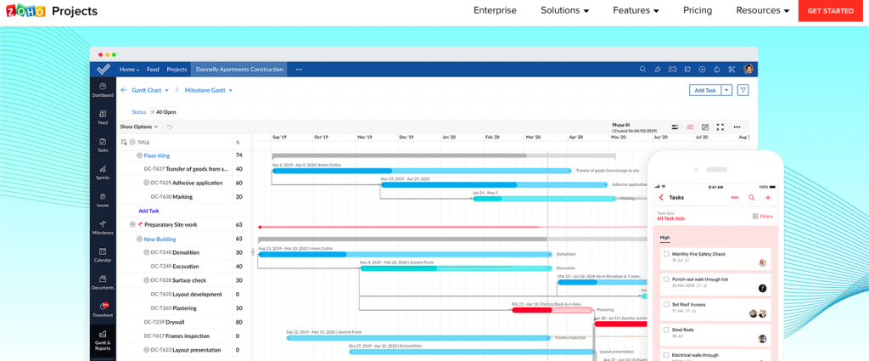
Task: Collapse Preparatory Site work milestone
Action: click(132, 224)
